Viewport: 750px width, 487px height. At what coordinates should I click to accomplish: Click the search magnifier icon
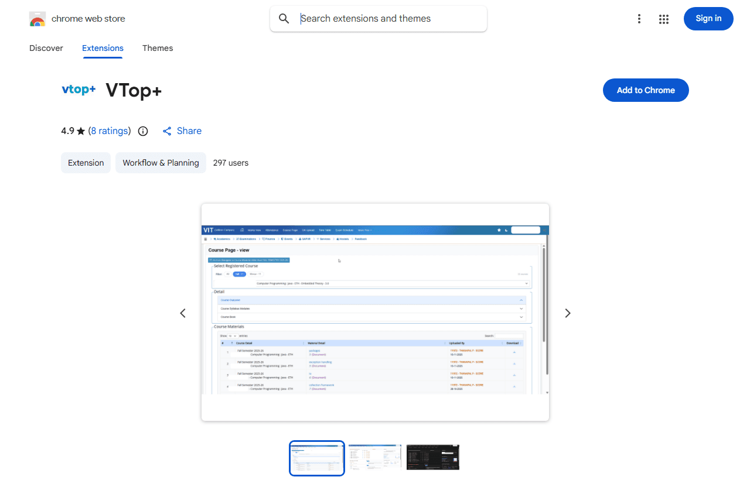tap(284, 19)
